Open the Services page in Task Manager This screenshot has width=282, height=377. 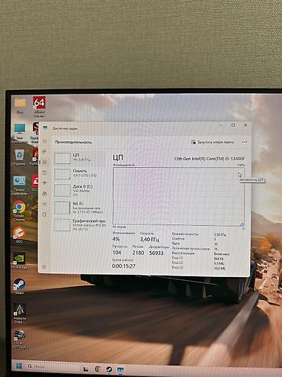[x=44, y=214]
